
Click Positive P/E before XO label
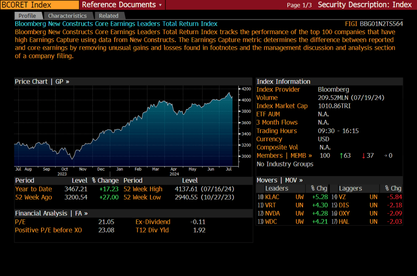coord(48,230)
